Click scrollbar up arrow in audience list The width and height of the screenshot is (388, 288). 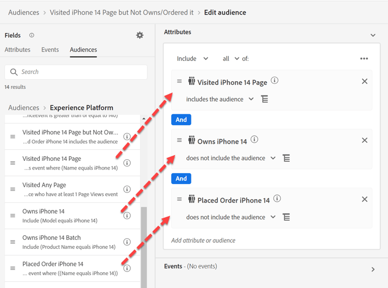[x=144, y=119]
